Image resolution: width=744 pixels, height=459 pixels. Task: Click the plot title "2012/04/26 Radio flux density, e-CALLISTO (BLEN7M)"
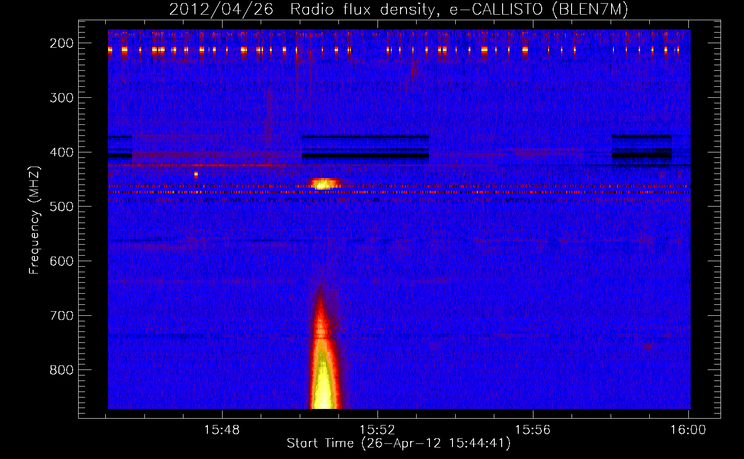(x=398, y=9)
